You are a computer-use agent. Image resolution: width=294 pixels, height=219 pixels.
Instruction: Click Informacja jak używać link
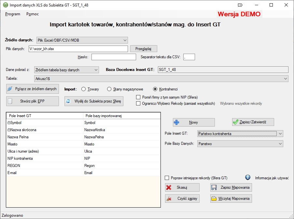[x=272, y=178]
